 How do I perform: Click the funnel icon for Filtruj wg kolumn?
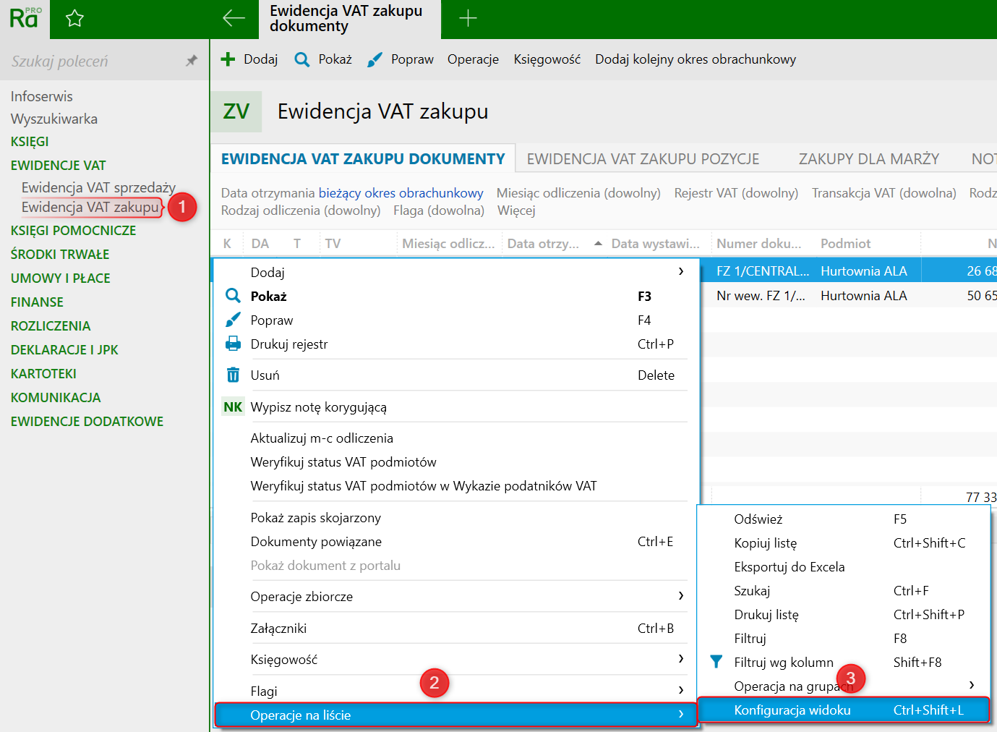click(x=716, y=662)
